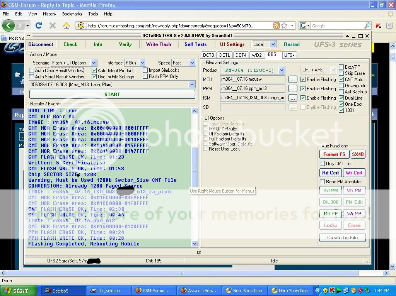Click the START flashing button
The width and height of the screenshot is (396, 296).
(x=113, y=94)
